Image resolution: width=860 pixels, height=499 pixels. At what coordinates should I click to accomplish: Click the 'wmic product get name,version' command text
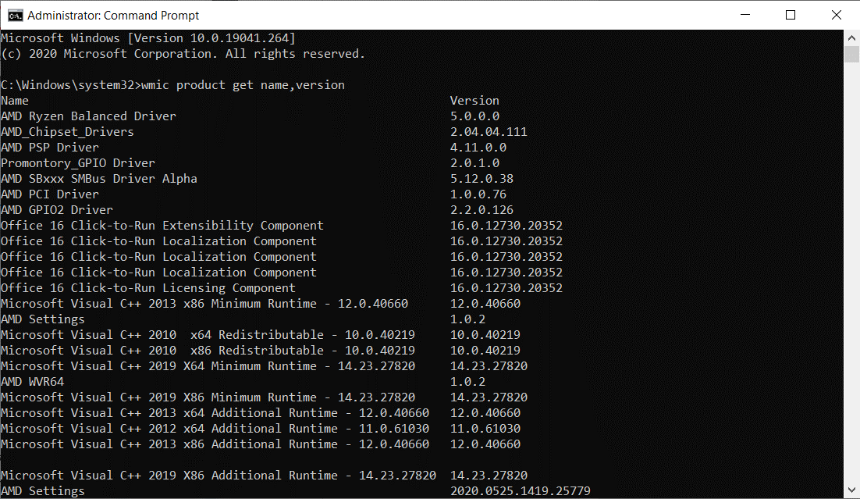coord(243,85)
